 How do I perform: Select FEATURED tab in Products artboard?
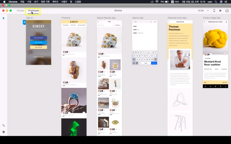click(66, 25)
